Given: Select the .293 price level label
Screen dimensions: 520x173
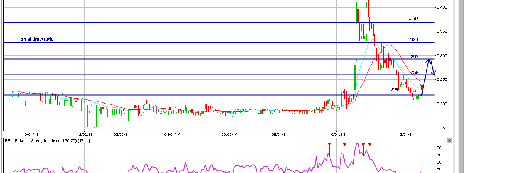Looking at the screenshot, I should (414, 57).
